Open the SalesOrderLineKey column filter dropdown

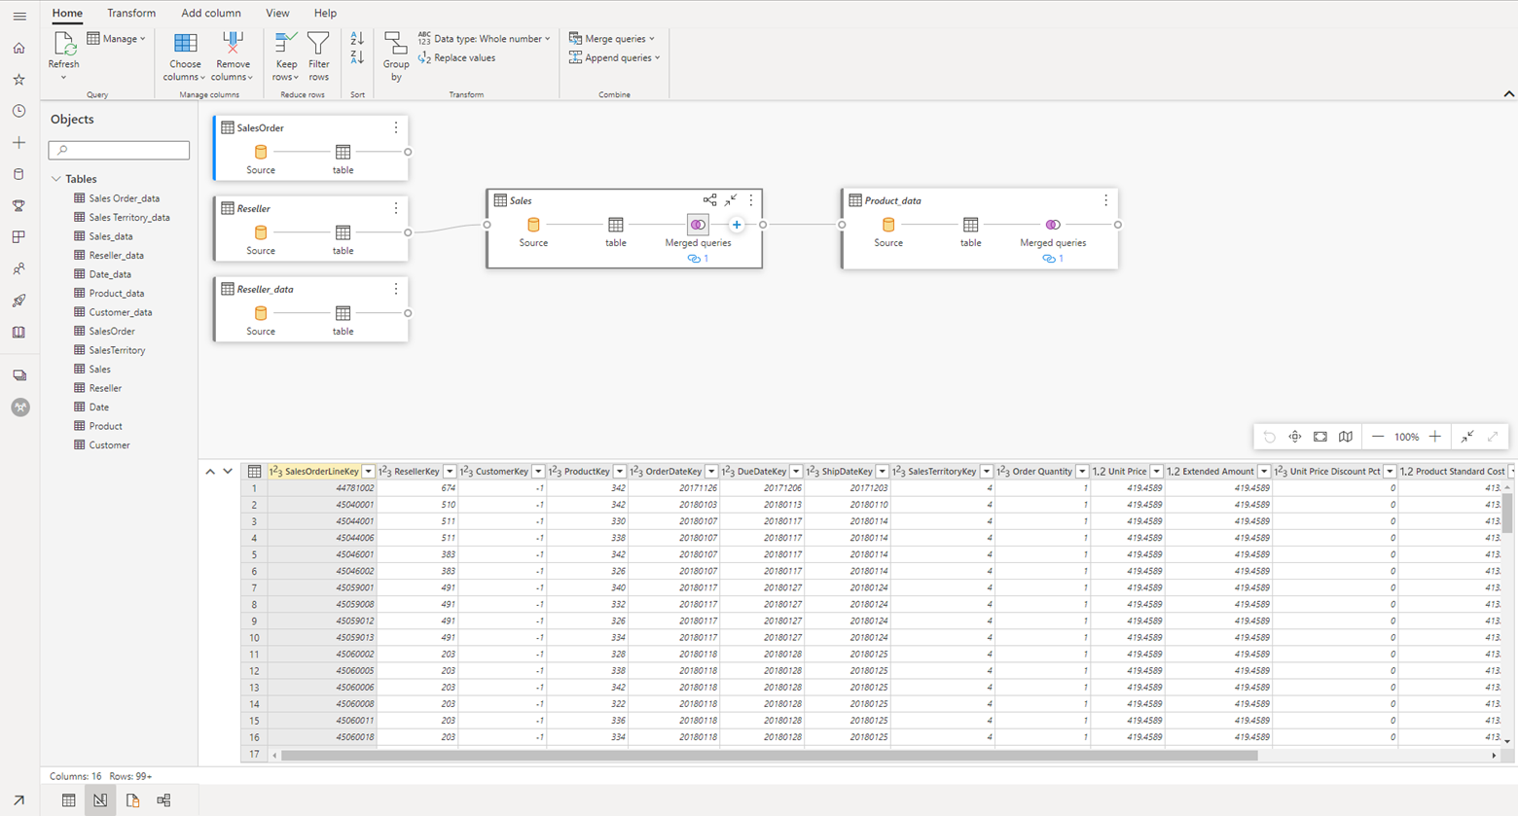368,471
